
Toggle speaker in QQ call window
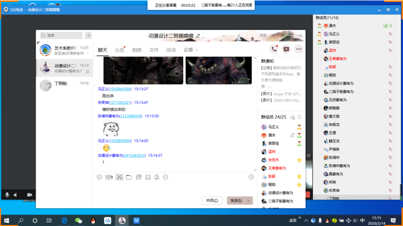coord(15,195)
